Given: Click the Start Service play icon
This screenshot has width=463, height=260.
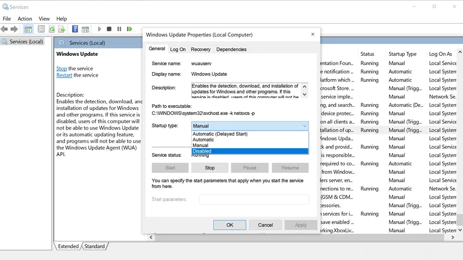Looking at the screenshot, I should (x=99, y=29).
